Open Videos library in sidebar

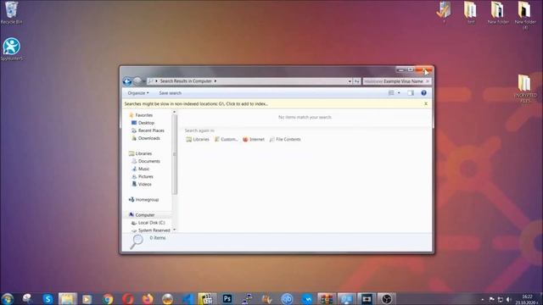142,184
